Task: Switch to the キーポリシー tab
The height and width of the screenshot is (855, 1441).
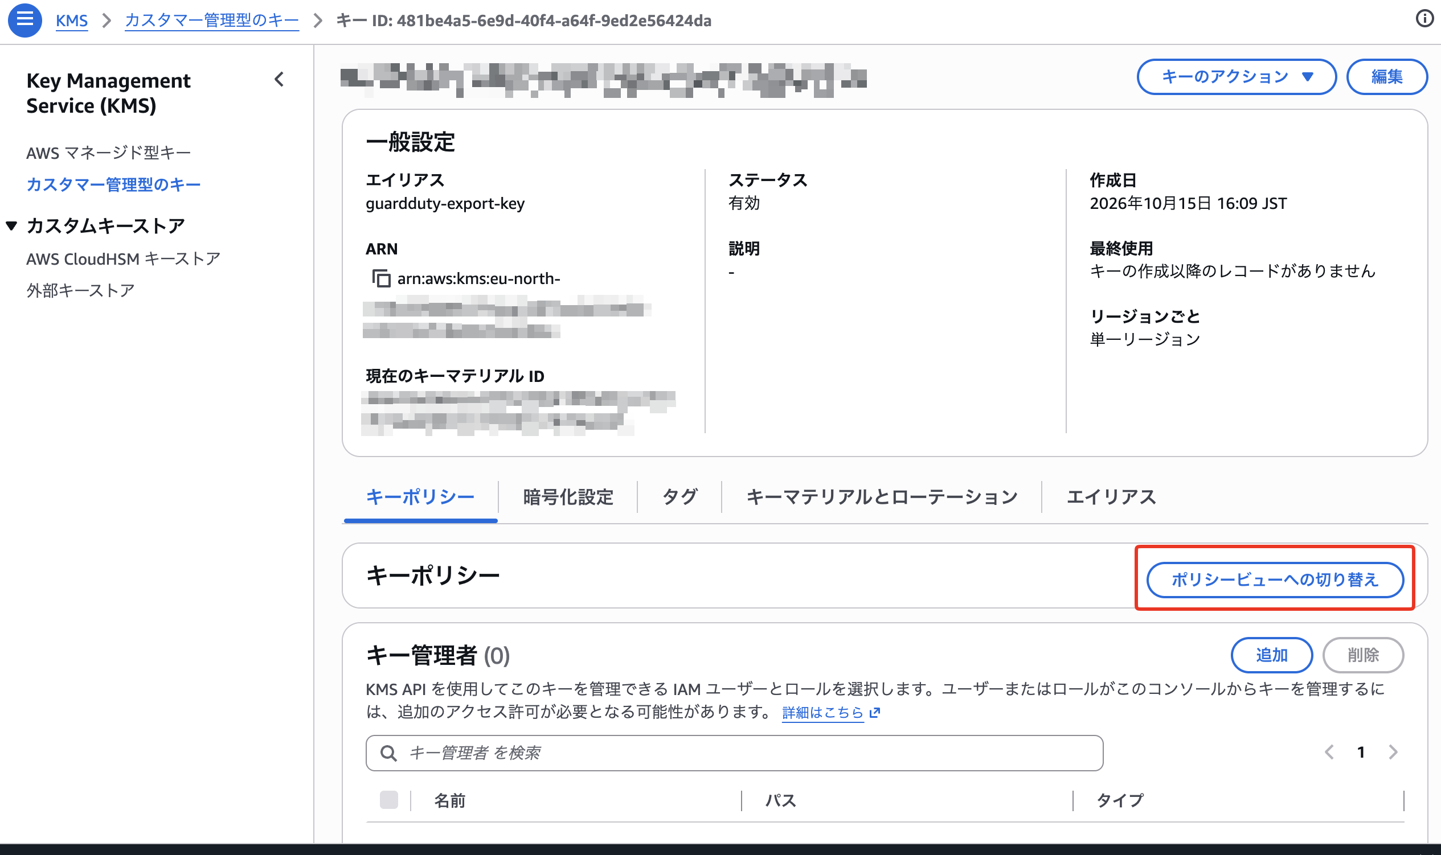Action: [420, 496]
